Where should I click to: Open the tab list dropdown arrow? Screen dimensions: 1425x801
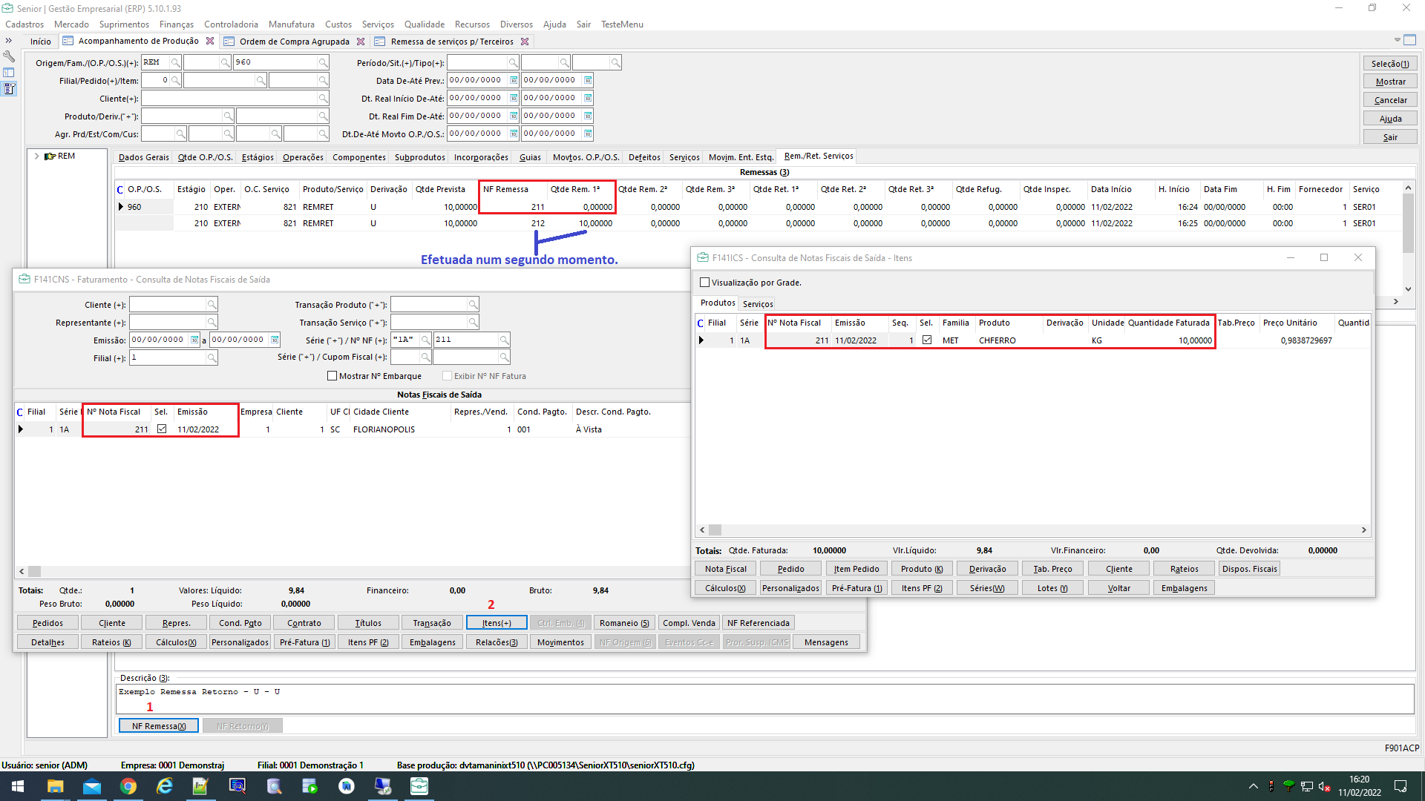coord(1397,40)
